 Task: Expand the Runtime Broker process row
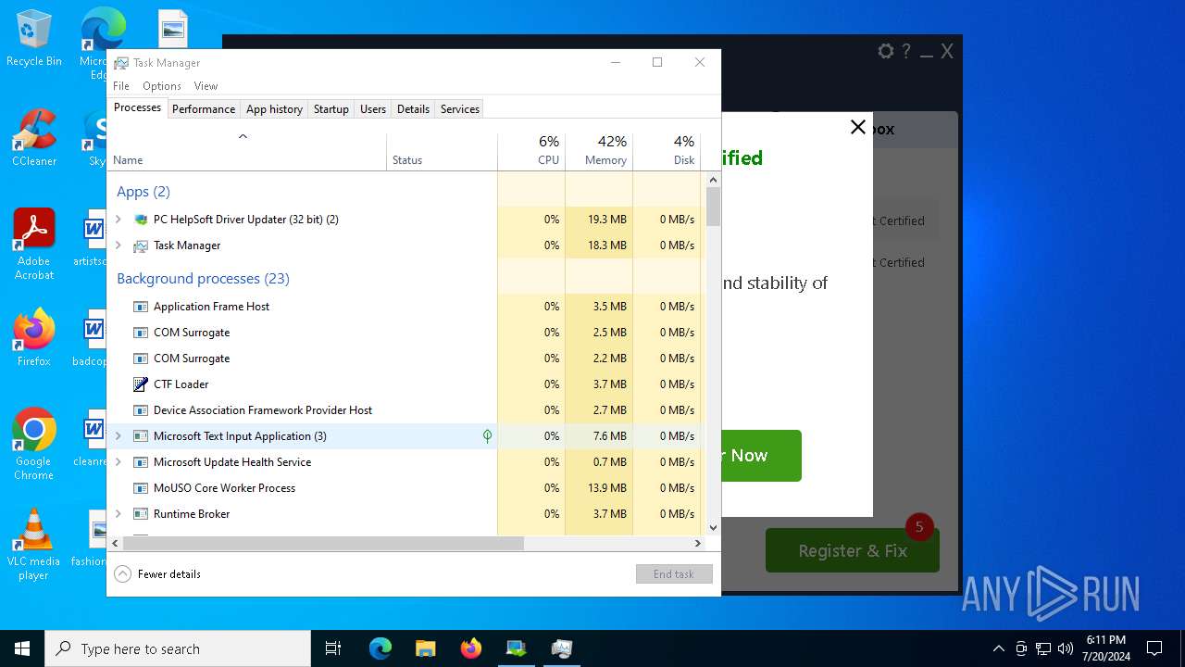pos(118,514)
